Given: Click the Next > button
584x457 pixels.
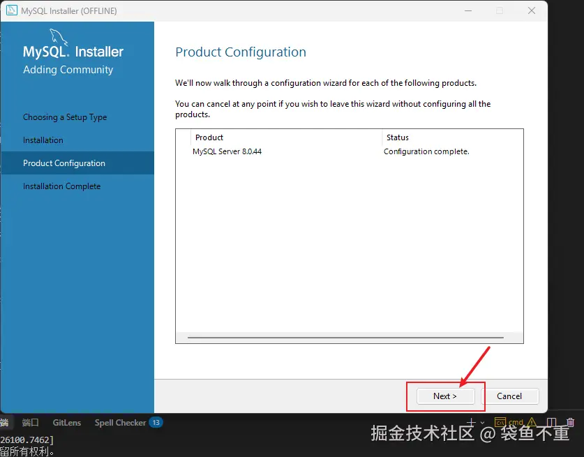Looking at the screenshot, I should point(445,396).
